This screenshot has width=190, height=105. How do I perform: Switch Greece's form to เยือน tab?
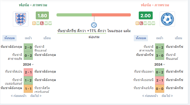[x=178, y=38]
